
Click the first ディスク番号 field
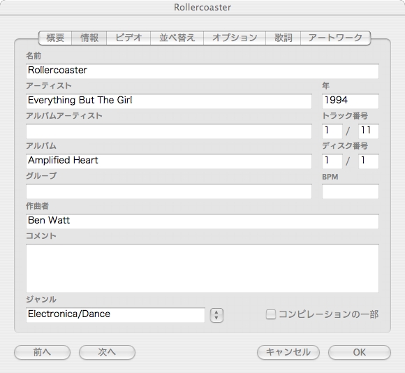tap(332, 161)
